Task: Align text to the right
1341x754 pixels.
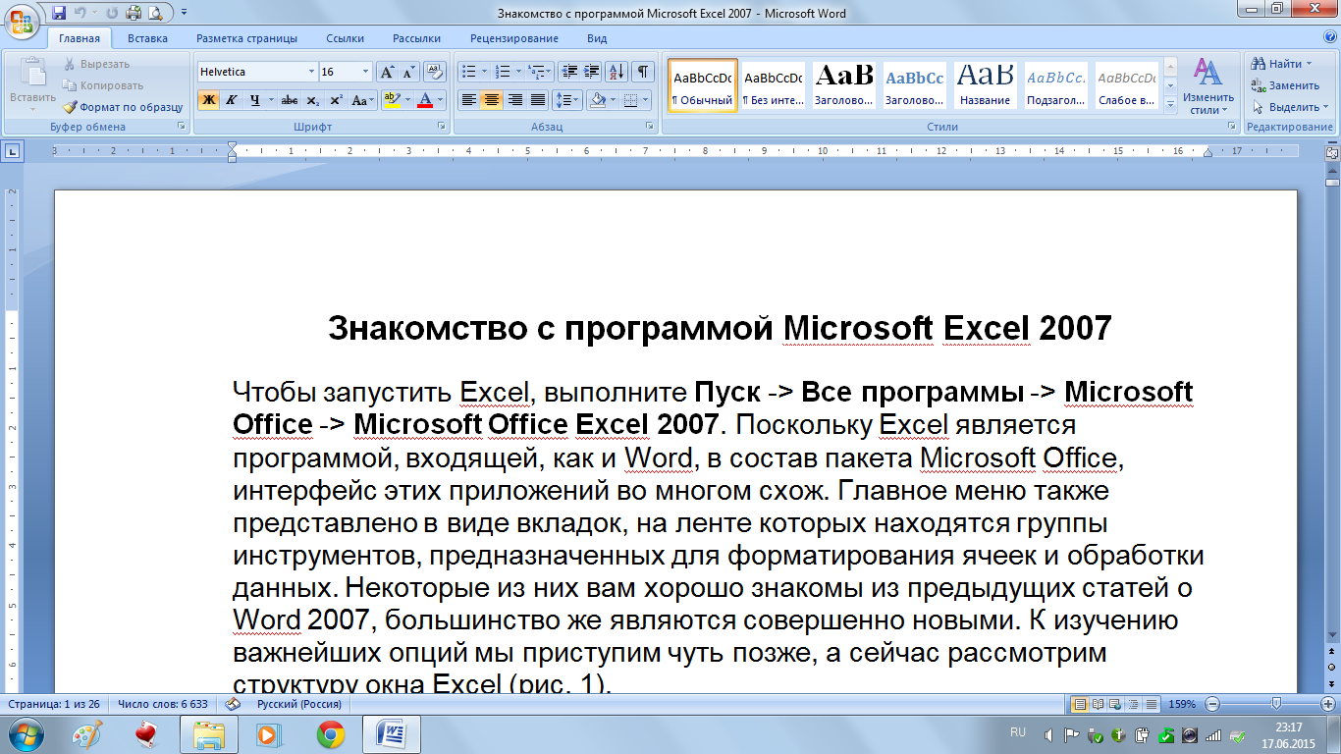Action: coord(514,100)
